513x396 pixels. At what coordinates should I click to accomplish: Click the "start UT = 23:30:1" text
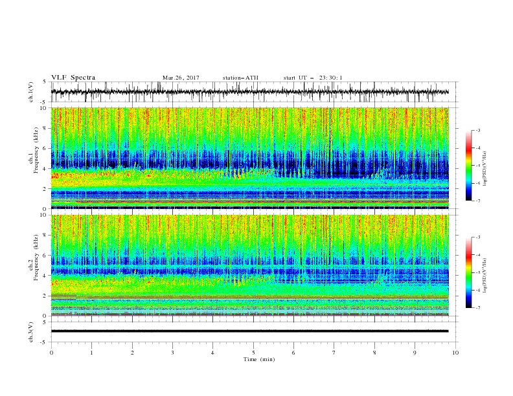click(x=313, y=78)
